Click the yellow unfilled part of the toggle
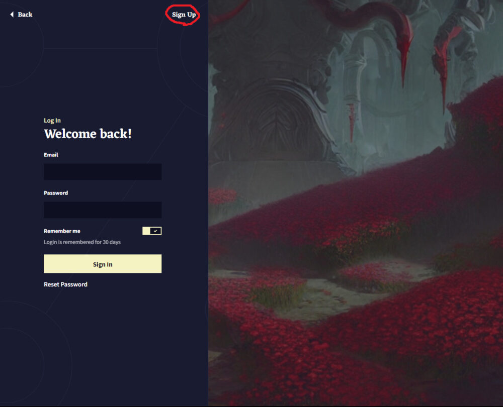 click(146, 231)
